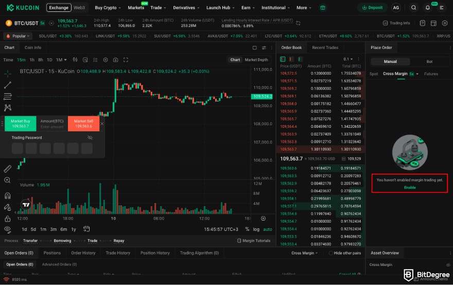Viewport: 453px width, 285px height.
Task: Activate the zoom-in tool on chart
Action: click(8, 180)
